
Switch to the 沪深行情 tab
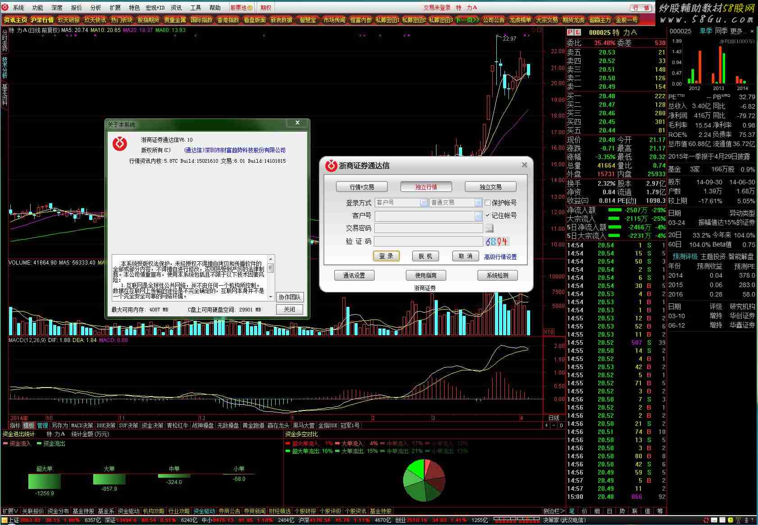42,20
